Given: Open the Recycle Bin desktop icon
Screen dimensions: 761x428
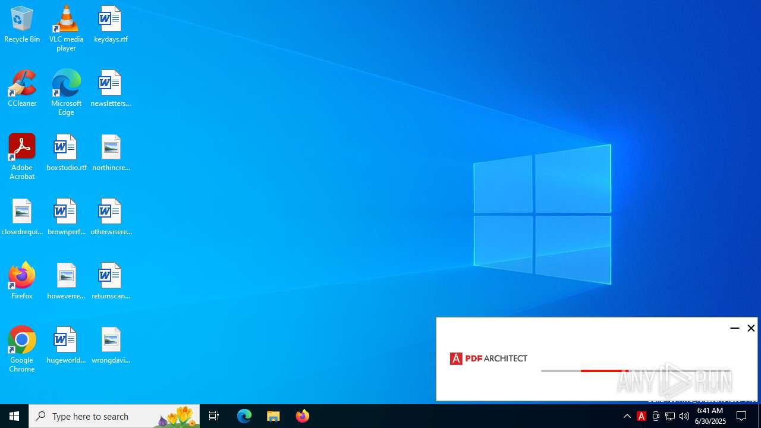Looking at the screenshot, I should 22,25.
